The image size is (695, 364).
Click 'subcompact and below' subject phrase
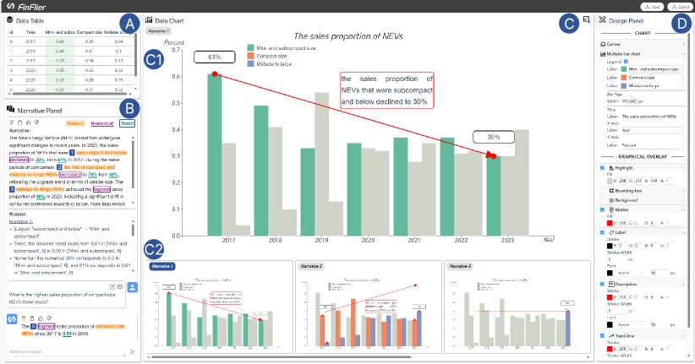click(x=101, y=152)
